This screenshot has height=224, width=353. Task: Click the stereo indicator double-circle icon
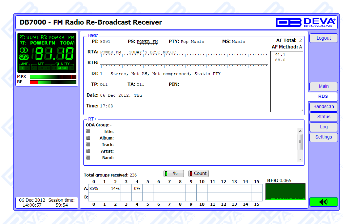click(24, 50)
